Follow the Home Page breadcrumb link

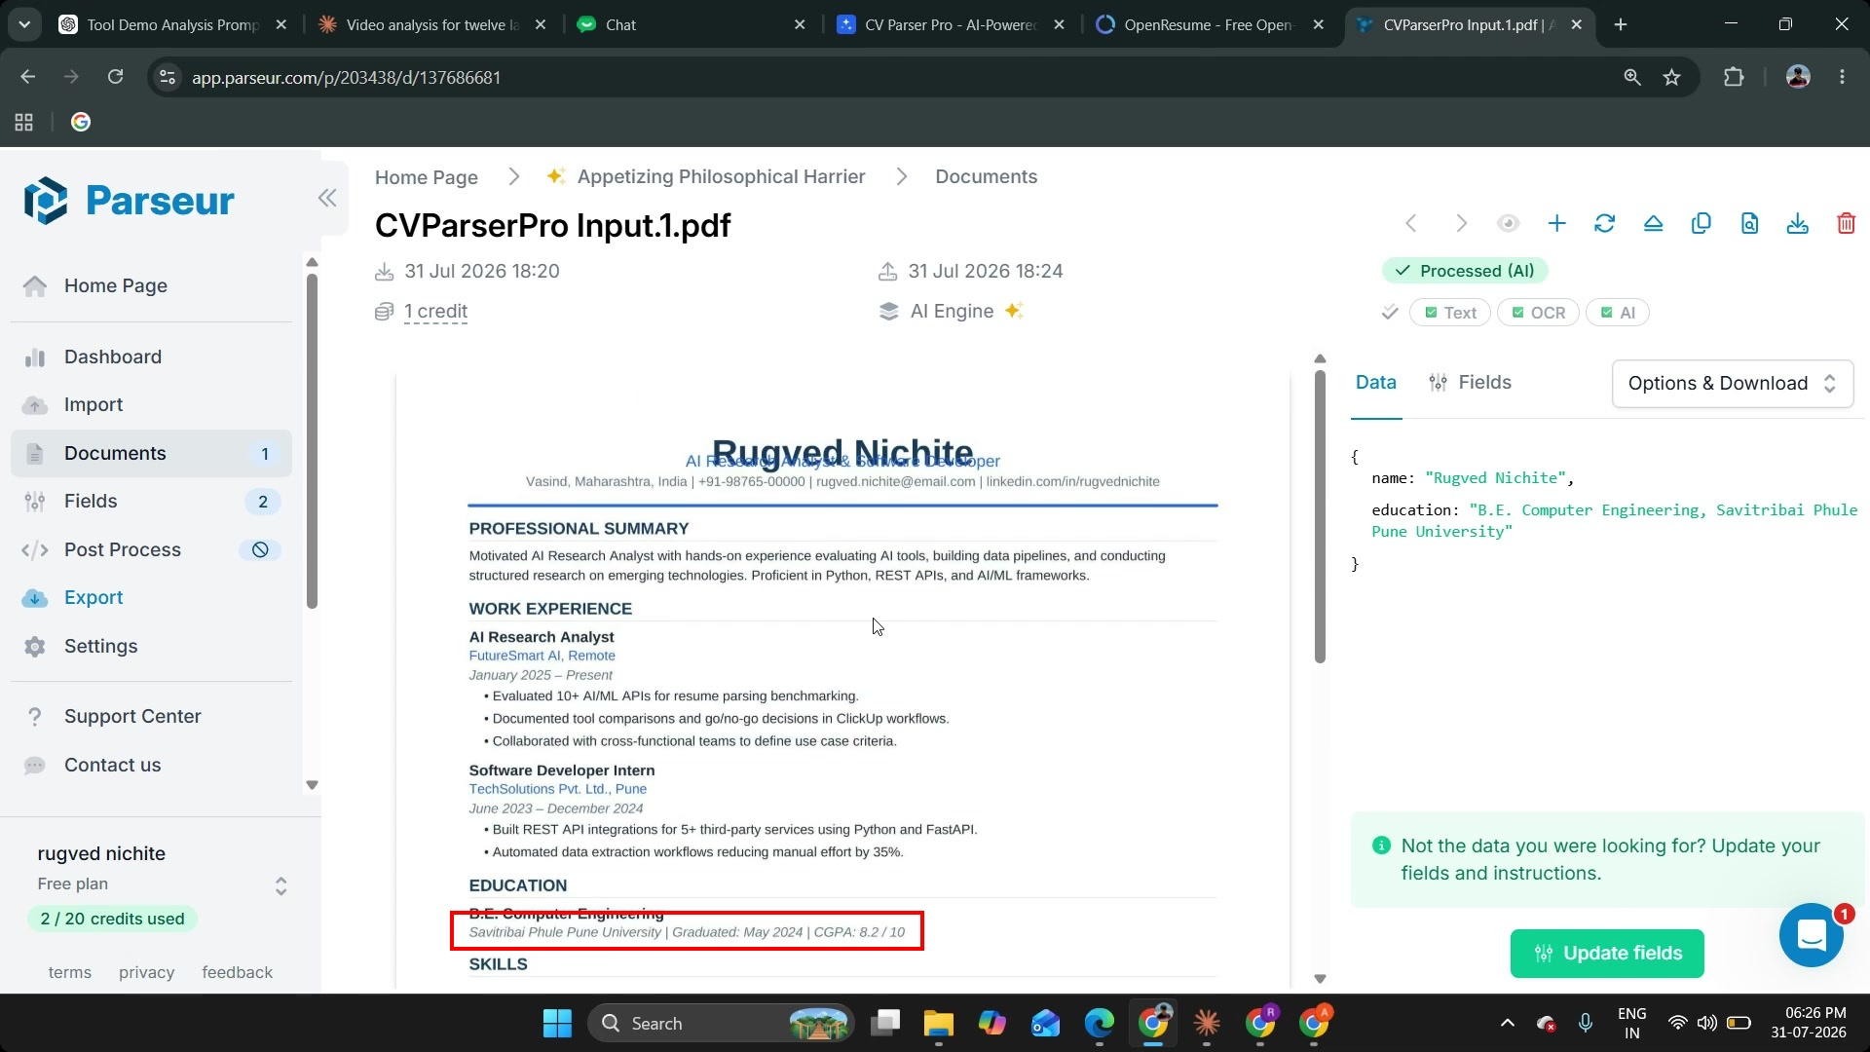[427, 177]
